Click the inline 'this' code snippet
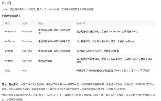The image size is (161, 101). [136, 71]
